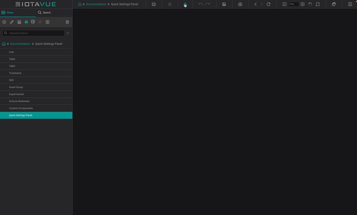The width and height of the screenshot is (357, 215).
Task: Click the 71% zoom level field
Action: [x=294, y=4]
